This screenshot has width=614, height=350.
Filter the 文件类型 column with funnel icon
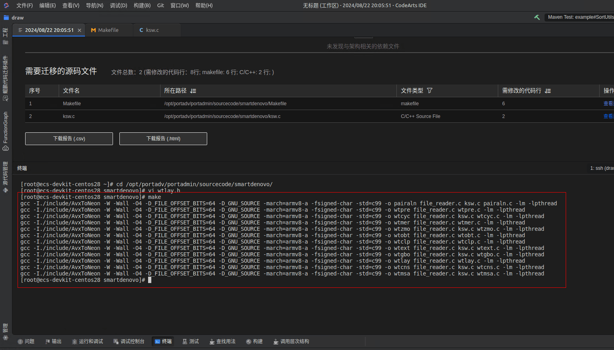(430, 90)
